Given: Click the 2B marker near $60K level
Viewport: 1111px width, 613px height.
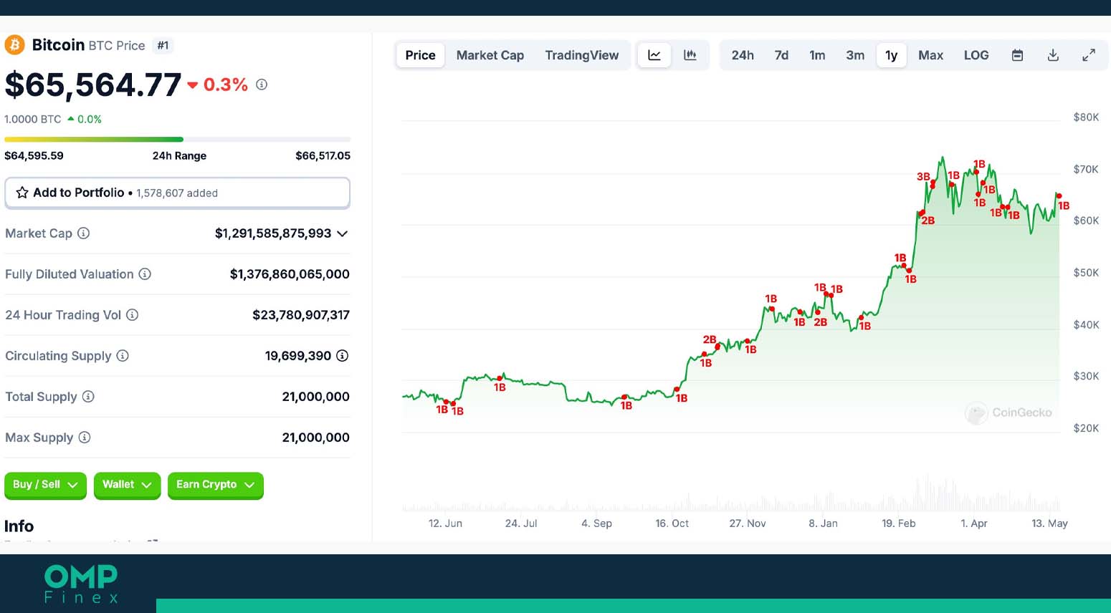Looking at the screenshot, I should pos(928,221).
